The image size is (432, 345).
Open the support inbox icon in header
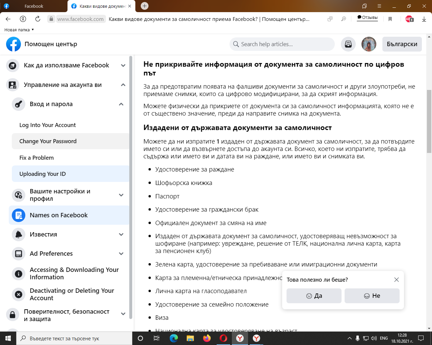coord(348,44)
